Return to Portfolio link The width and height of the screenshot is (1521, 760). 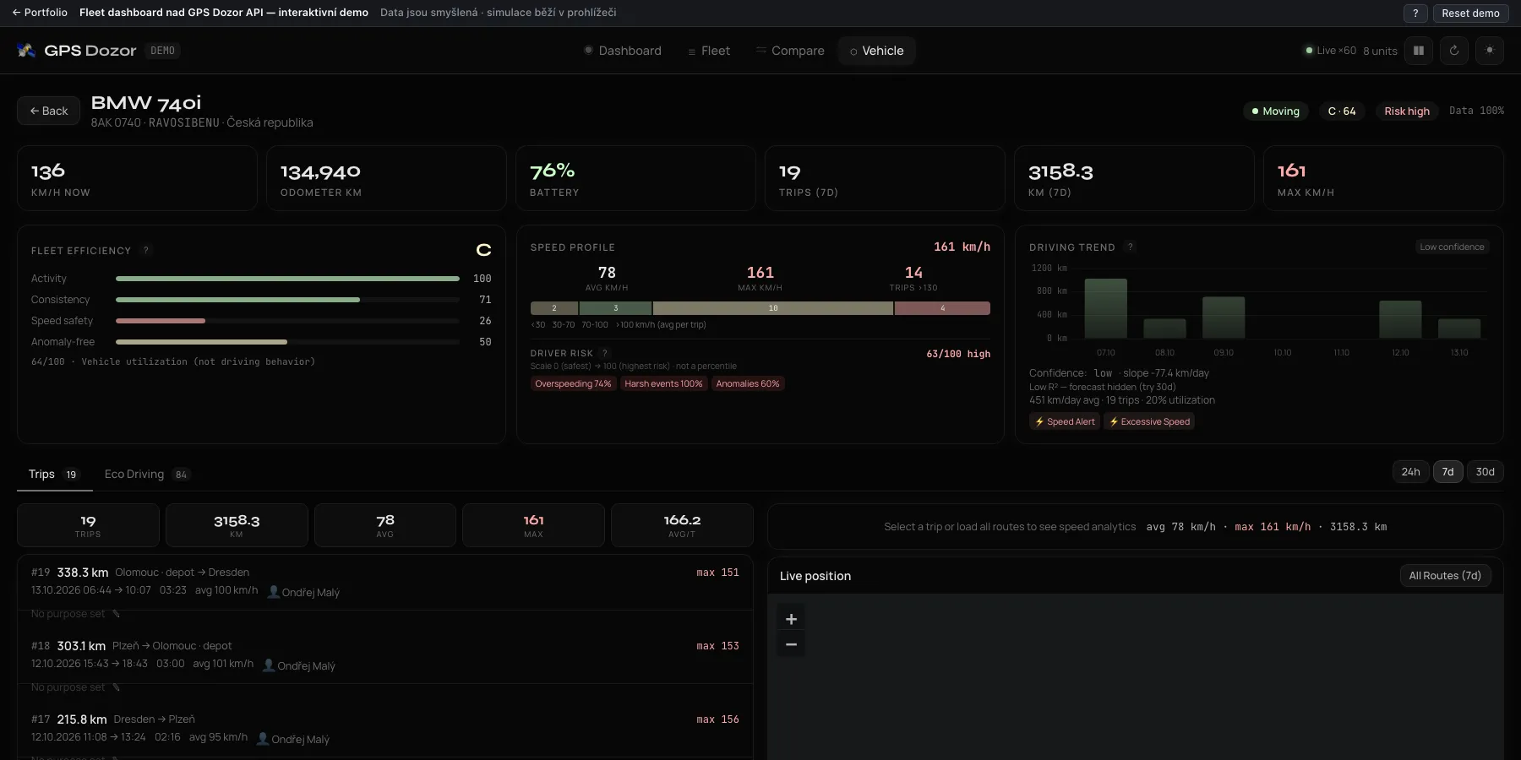tap(40, 13)
